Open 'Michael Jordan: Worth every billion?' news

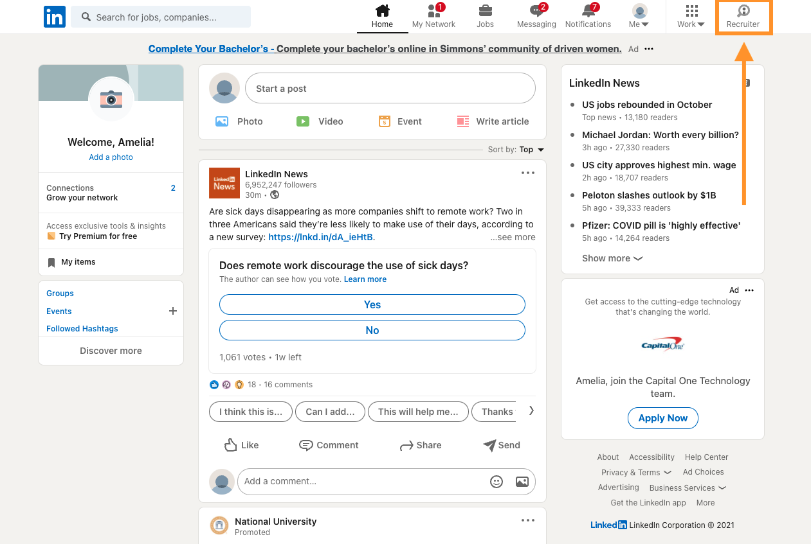(661, 135)
